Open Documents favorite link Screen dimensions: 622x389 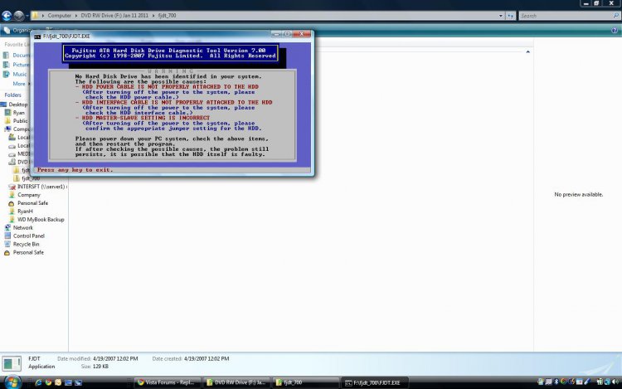point(17,55)
